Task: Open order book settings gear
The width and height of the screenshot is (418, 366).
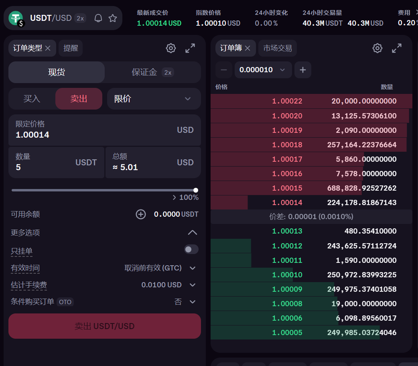Action: 377,48
